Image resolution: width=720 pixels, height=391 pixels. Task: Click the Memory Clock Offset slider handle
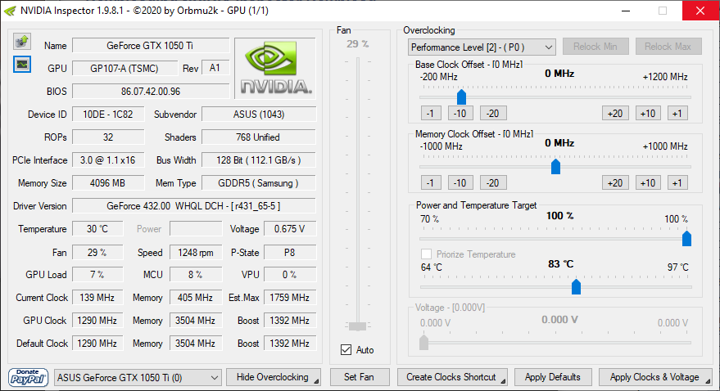pyautogui.click(x=555, y=166)
